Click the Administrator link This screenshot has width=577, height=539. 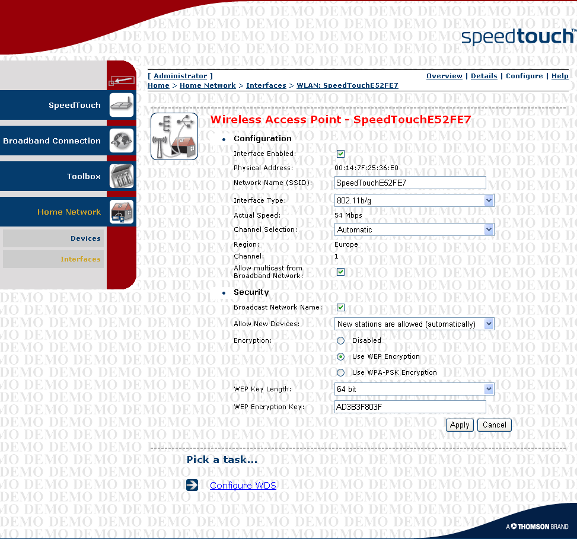click(x=180, y=76)
